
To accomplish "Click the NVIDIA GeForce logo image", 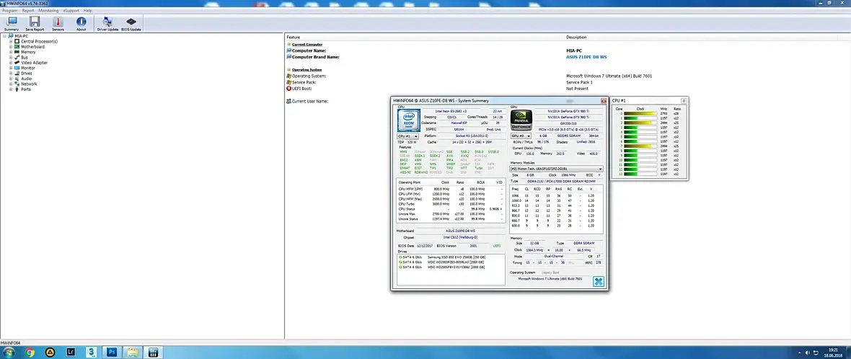I will 521,120.
